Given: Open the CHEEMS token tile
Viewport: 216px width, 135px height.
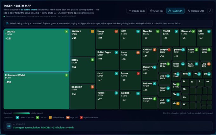Looking at the screenshot, I should coord(150,55).
